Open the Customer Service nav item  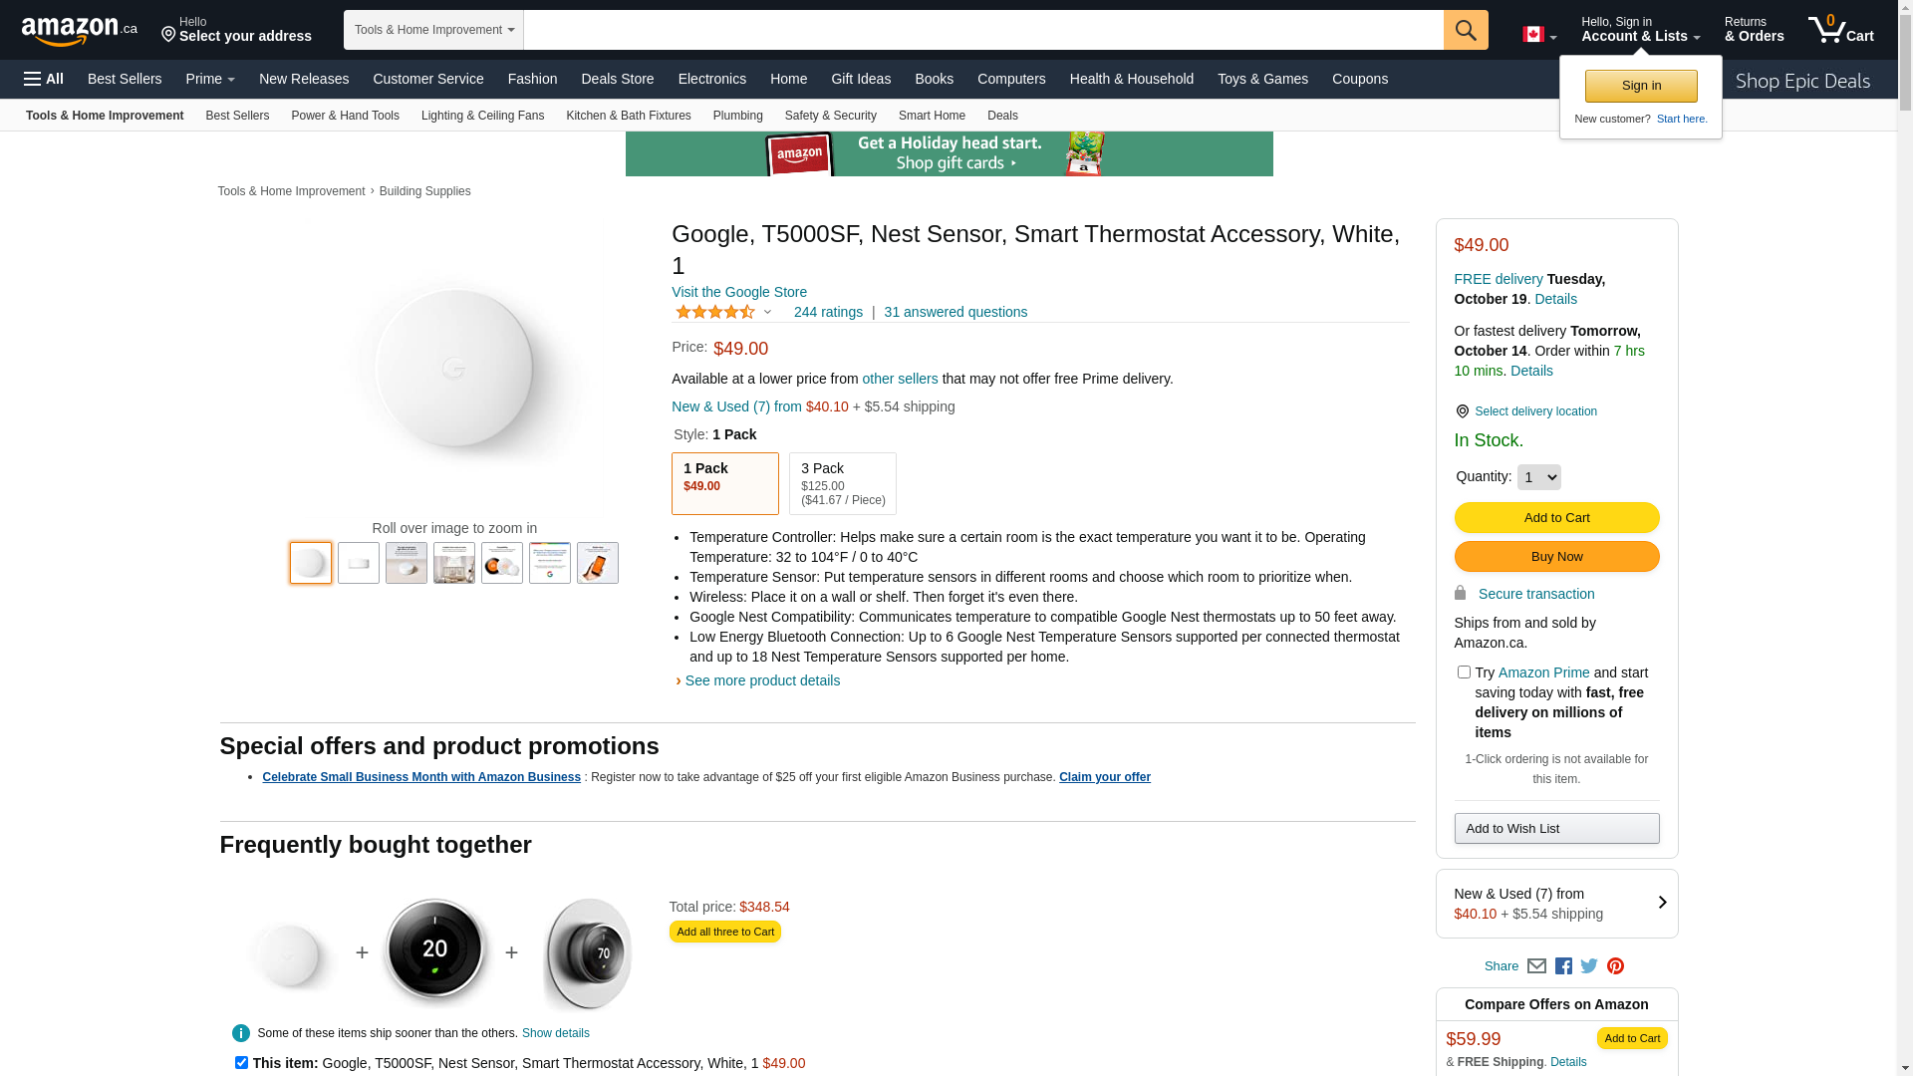427,79
